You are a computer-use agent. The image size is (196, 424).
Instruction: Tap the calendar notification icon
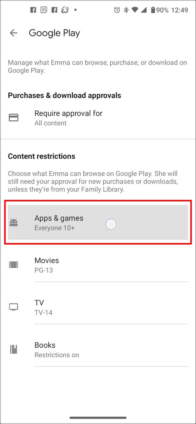coord(43,10)
